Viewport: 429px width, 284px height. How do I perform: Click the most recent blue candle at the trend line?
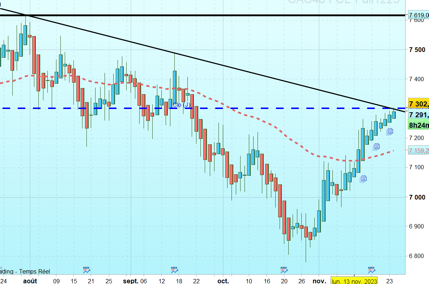(x=394, y=115)
